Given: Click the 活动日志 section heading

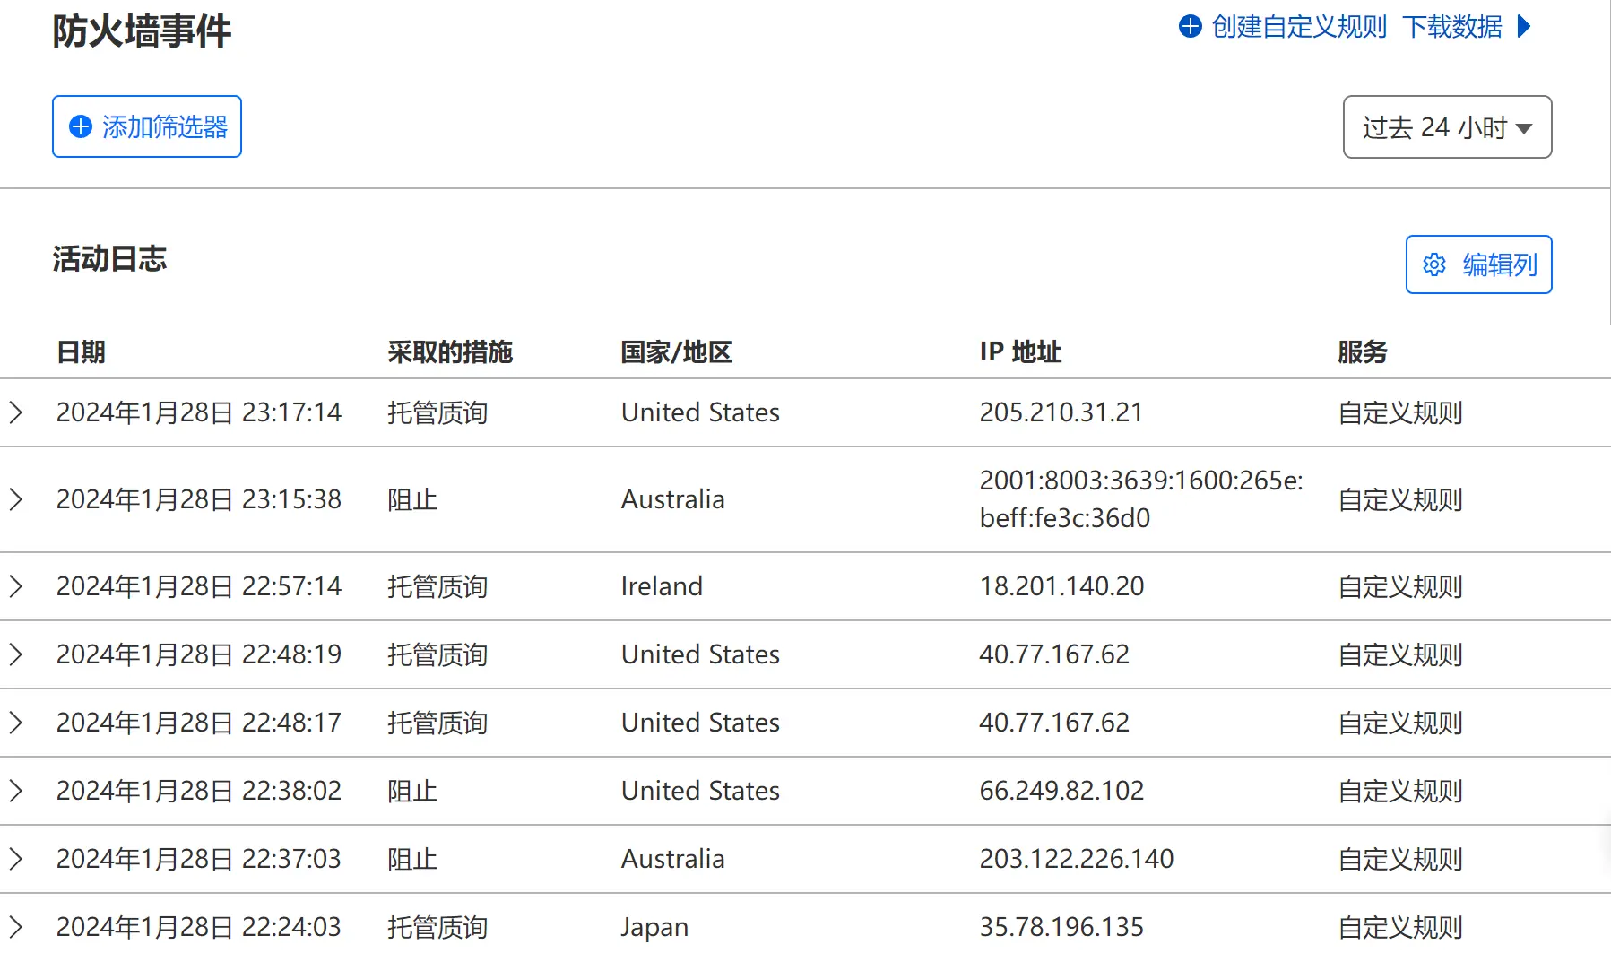Looking at the screenshot, I should pos(109,259).
